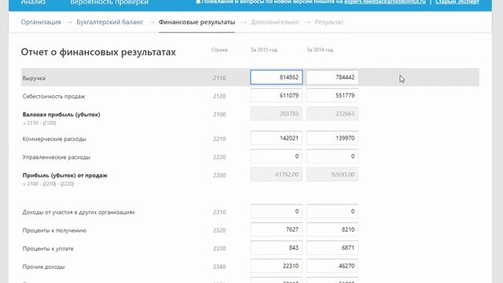Image resolution: width=503 pixels, height=283 pixels.
Task: Click the formula hint = 2100 - |2210| - |2220|
Action: (48, 184)
